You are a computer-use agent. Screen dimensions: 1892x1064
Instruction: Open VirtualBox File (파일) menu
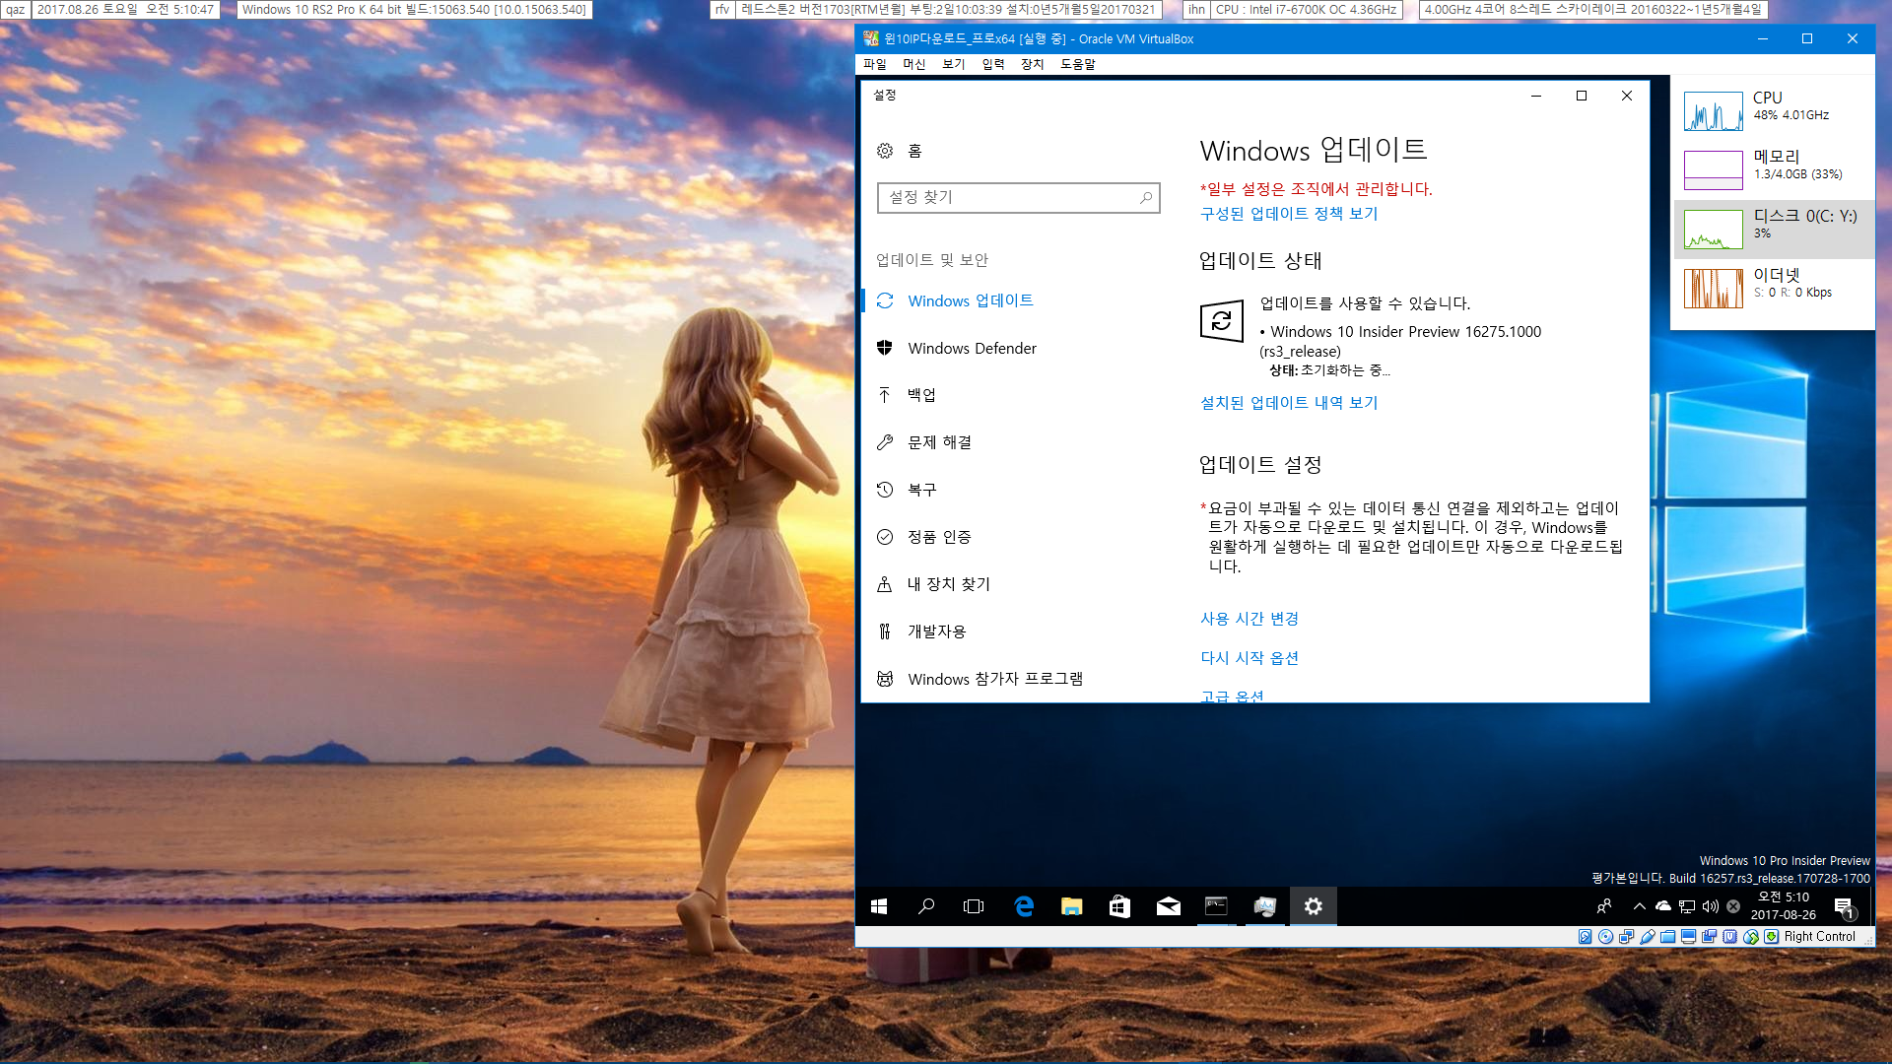(875, 64)
